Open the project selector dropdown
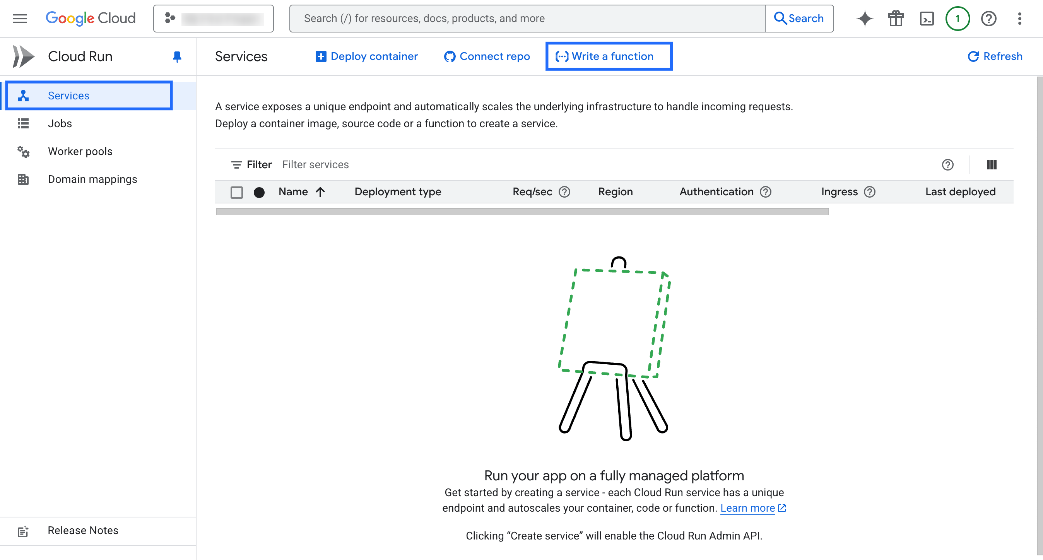The height and width of the screenshot is (560, 1043). (214, 18)
